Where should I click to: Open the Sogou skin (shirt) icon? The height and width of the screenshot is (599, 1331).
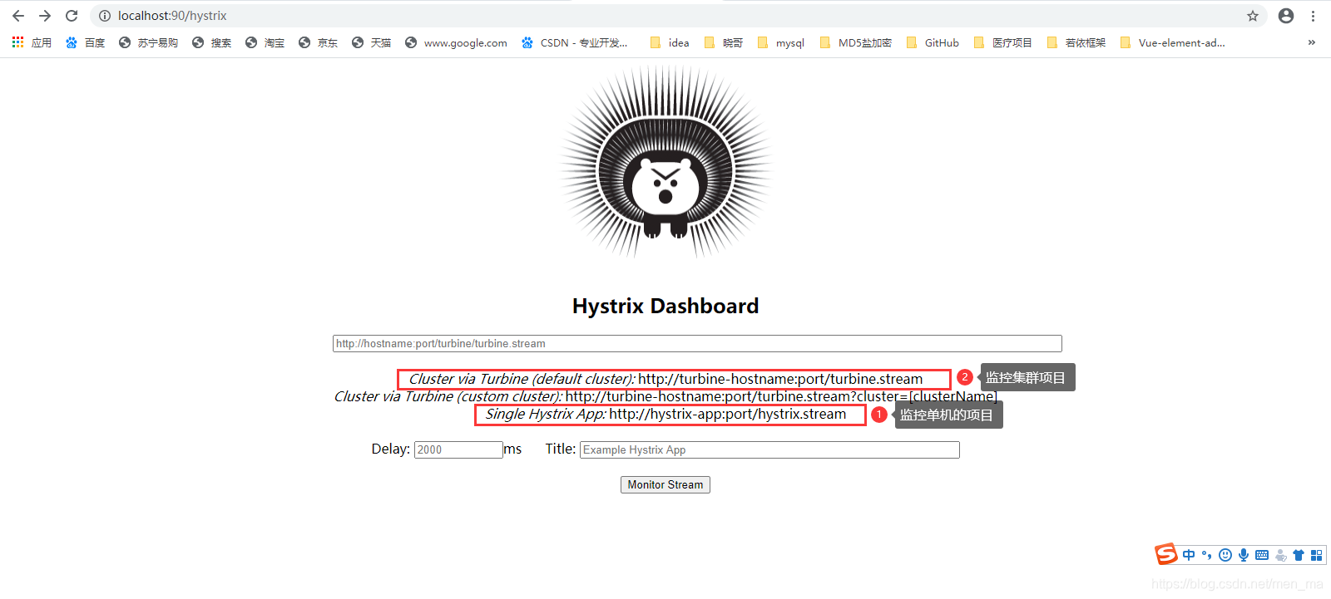1299,555
